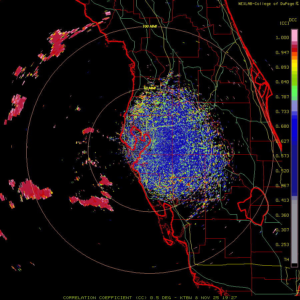Select the 0.787 legend value
300x300 pixels.
click(x=282, y=97)
